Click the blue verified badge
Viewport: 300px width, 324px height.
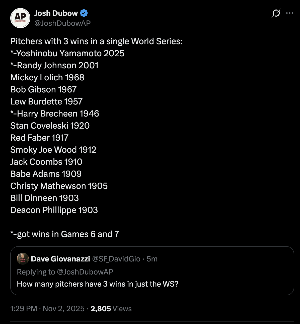[x=84, y=13]
